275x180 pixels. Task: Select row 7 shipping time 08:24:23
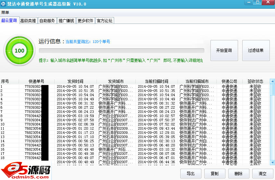(76, 112)
